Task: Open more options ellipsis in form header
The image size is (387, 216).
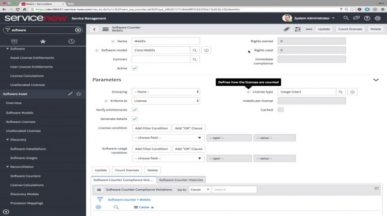Action: (309, 29)
